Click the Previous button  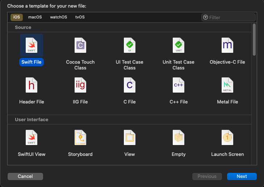(x=207, y=177)
